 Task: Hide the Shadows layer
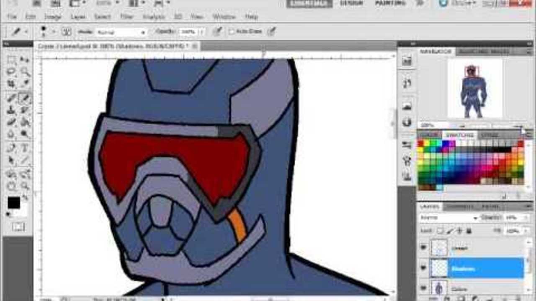tap(423, 268)
